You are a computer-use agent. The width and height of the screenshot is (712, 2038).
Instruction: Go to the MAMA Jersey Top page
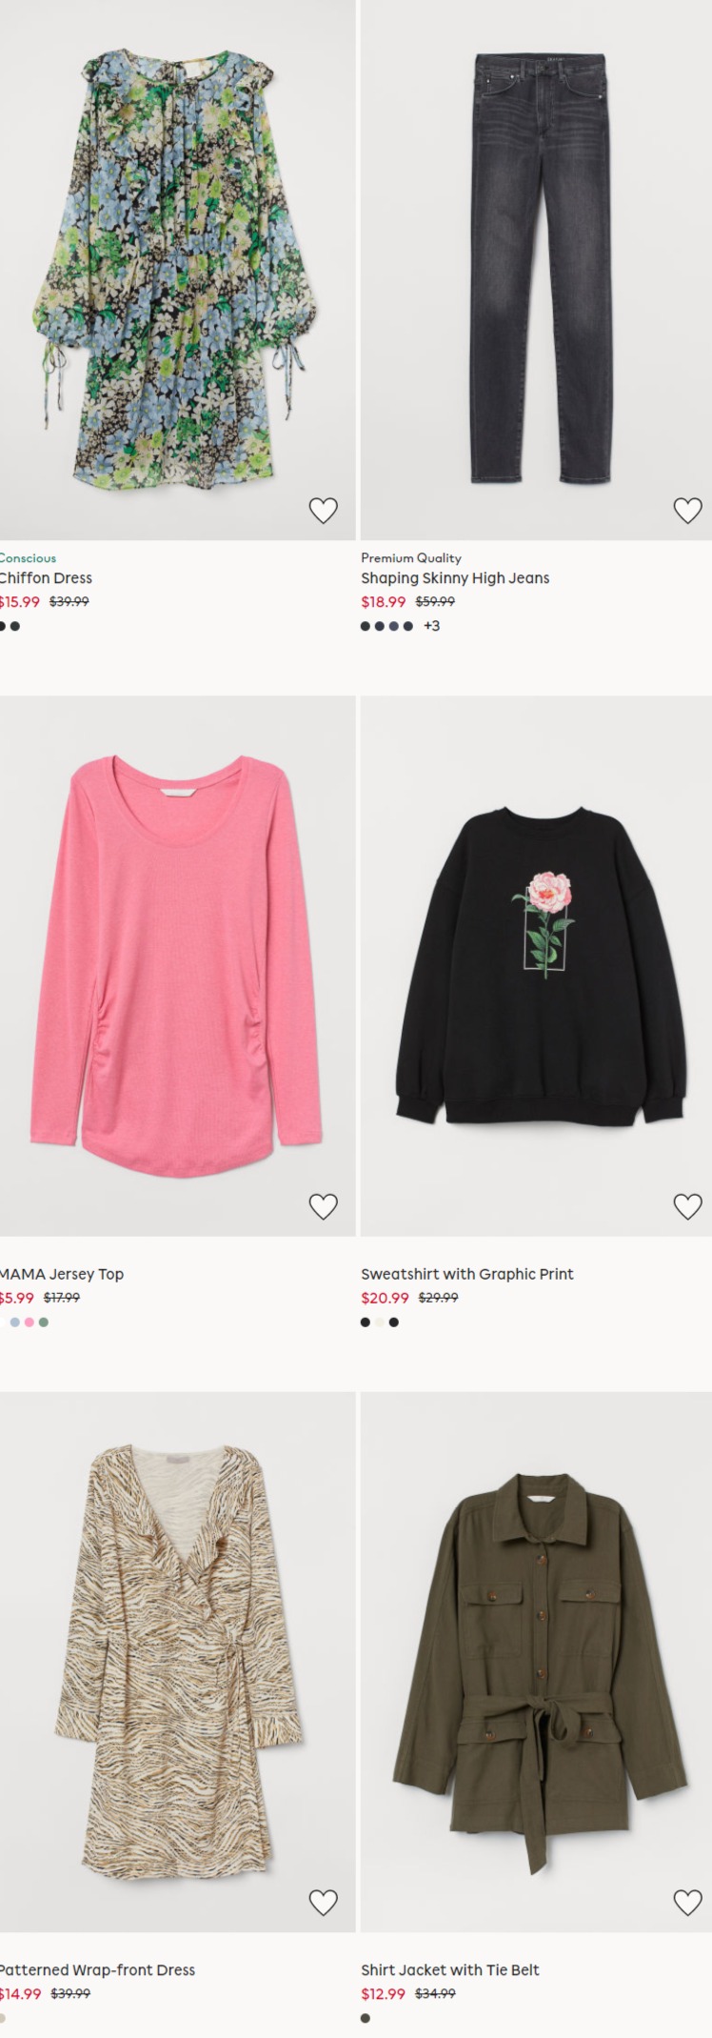pyautogui.click(x=62, y=1274)
